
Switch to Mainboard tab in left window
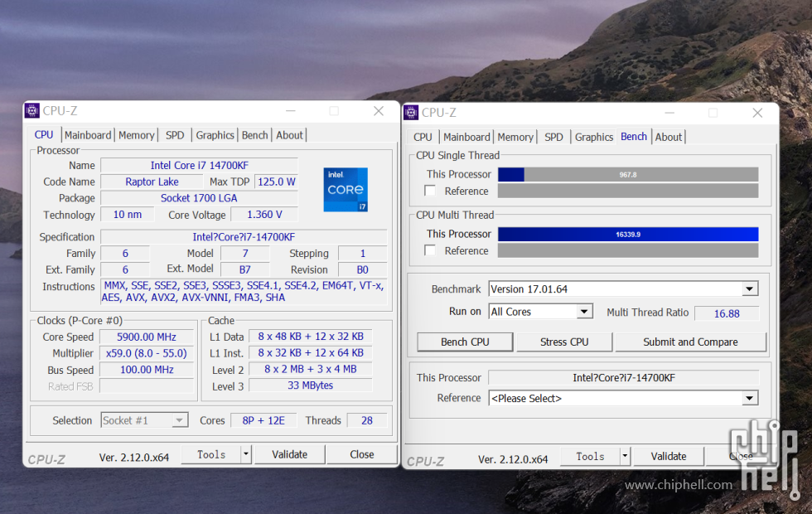[x=88, y=135]
